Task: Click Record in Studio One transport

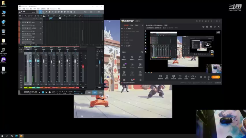Action: (50, 92)
